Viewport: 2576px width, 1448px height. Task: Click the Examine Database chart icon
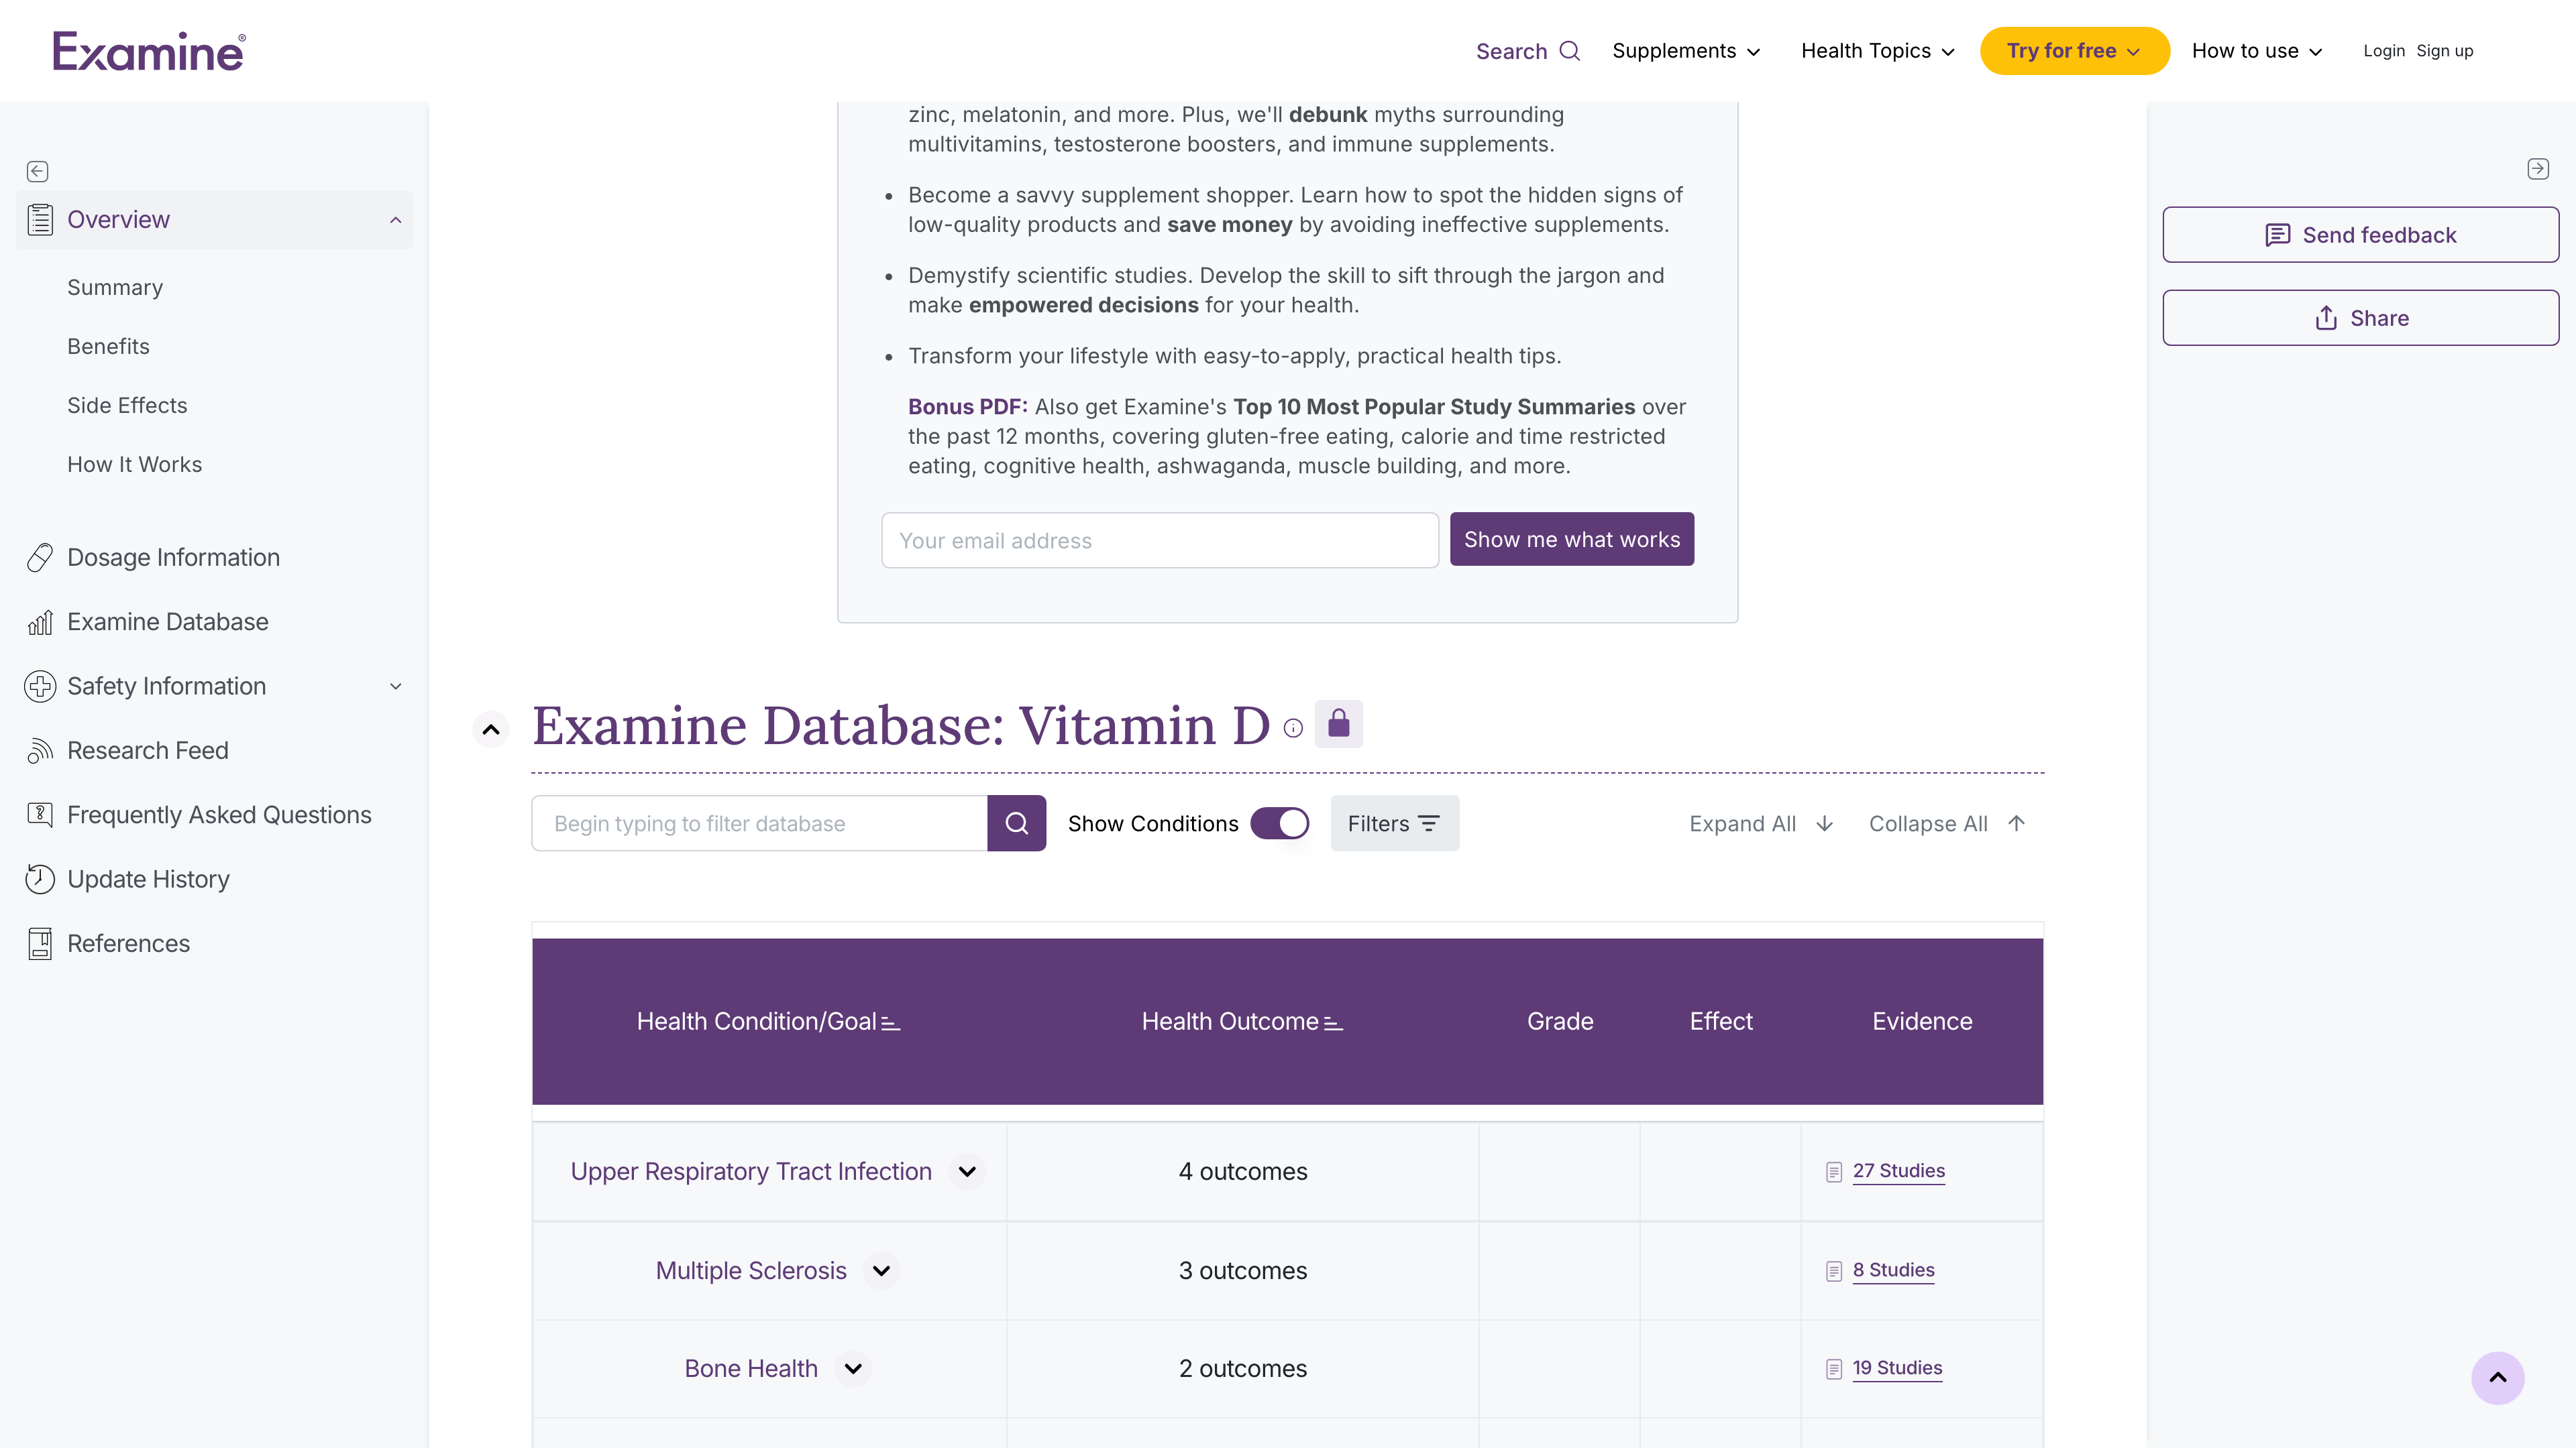(x=40, y=623)
